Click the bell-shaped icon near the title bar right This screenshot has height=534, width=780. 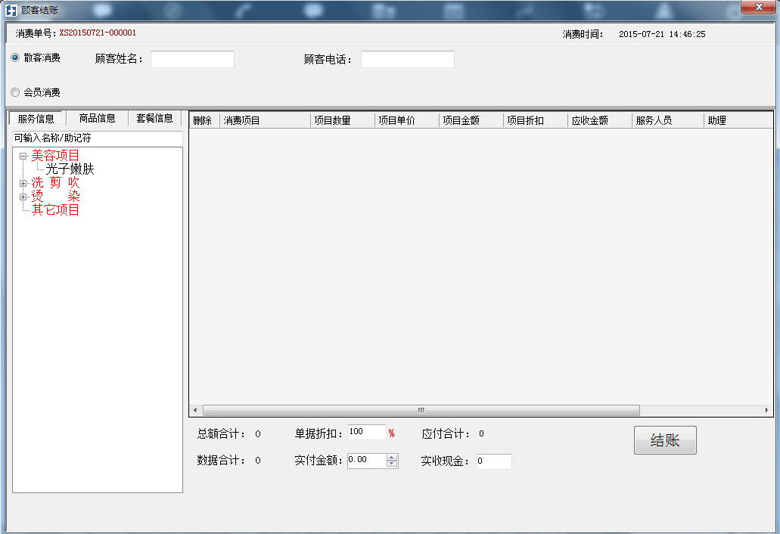pyautogui.click(x=665, y=10)
